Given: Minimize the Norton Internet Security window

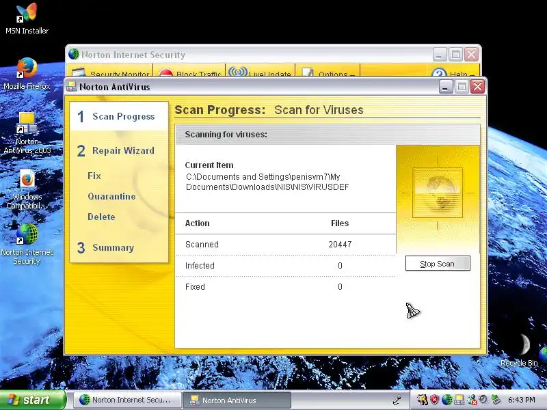Looking at the screenshot, I should [x=440, y=55].
